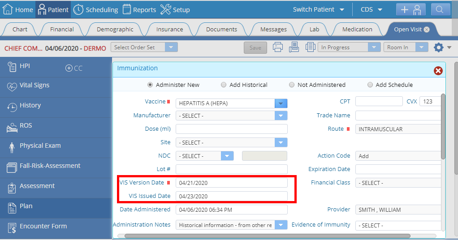Open Vaccine dropdown arrow
Image resolution: width=458 pixels, height=240 pixels.
(281, 103)
